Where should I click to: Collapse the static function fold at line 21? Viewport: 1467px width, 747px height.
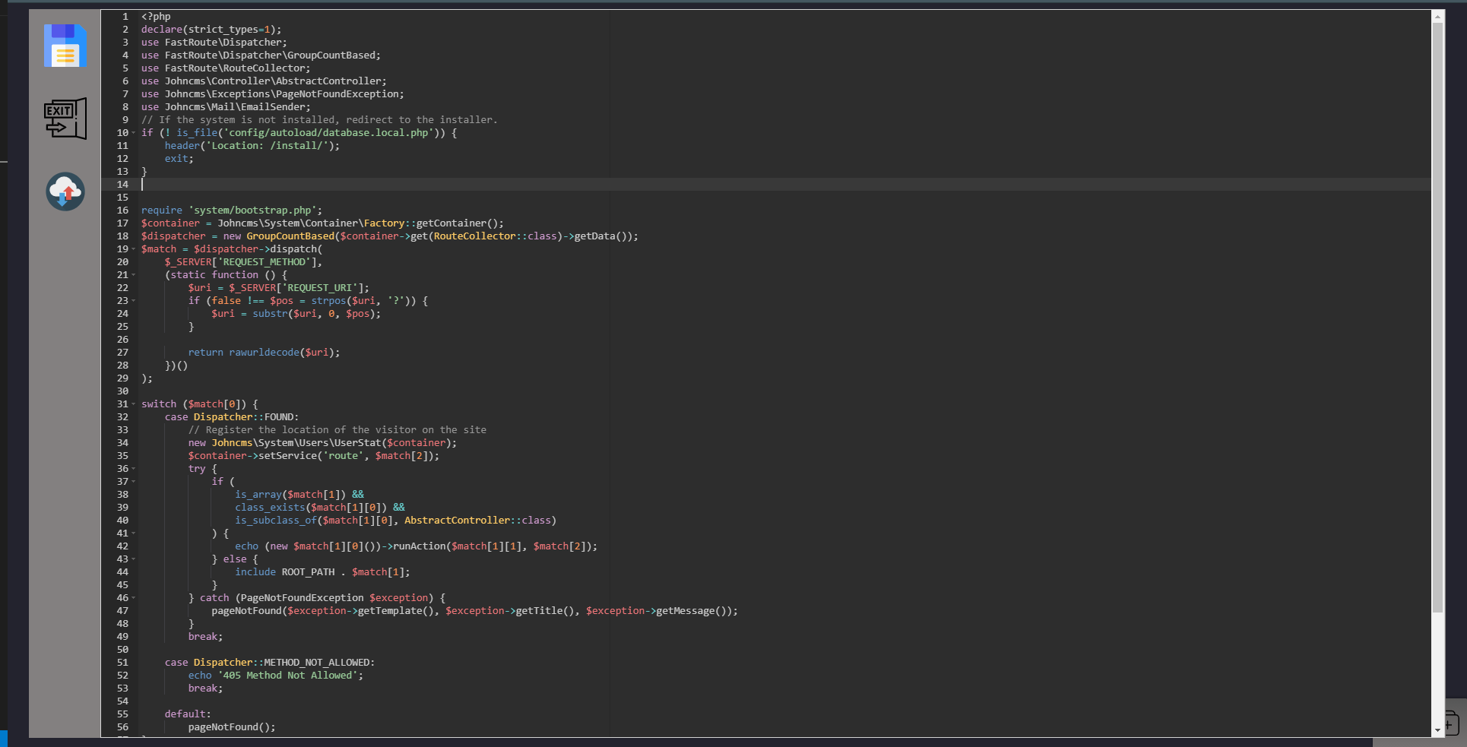tap(134, 275)
